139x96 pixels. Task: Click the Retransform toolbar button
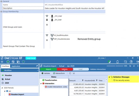pos(59,73)
